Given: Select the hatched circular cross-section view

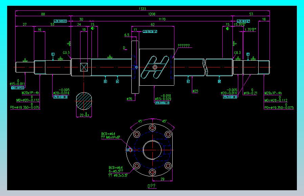Looking at the screenshot, I should pyautogui.click(x=84, y=101).
